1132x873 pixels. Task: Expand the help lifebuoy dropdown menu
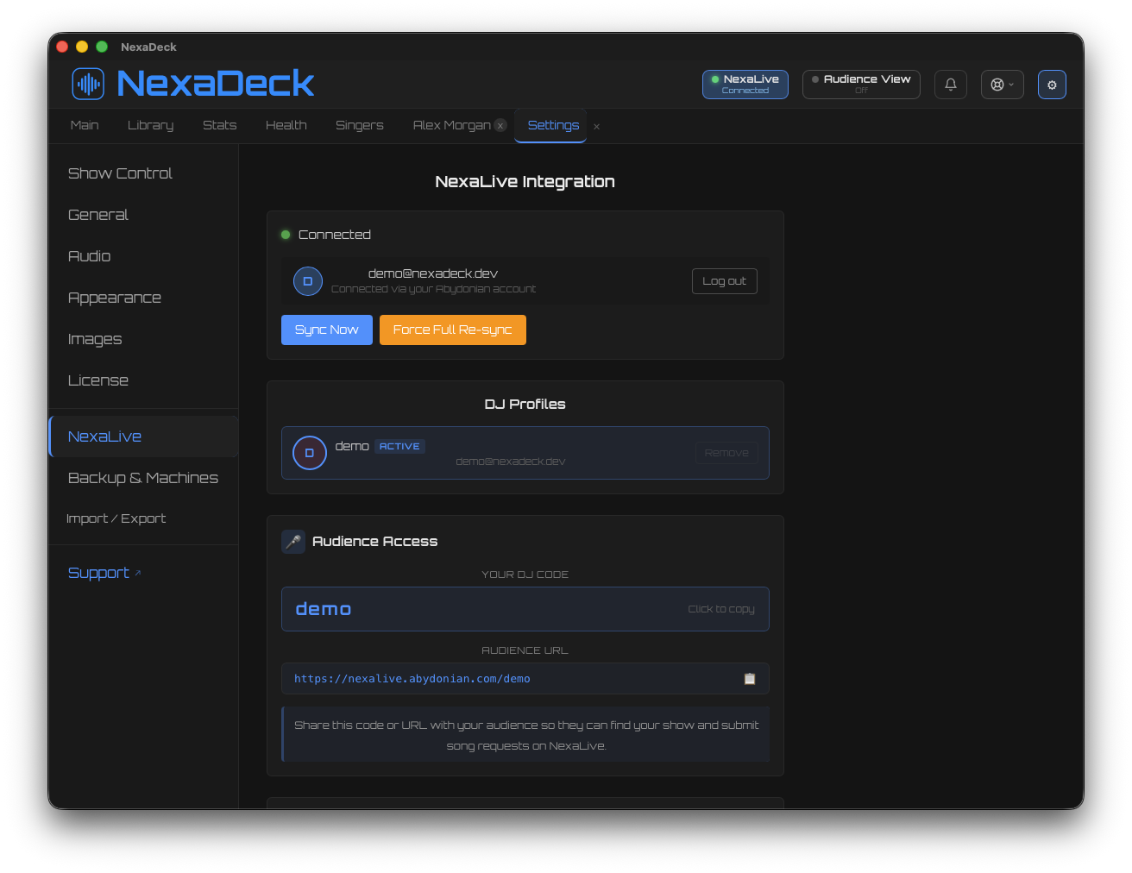tap(1002, 85)
